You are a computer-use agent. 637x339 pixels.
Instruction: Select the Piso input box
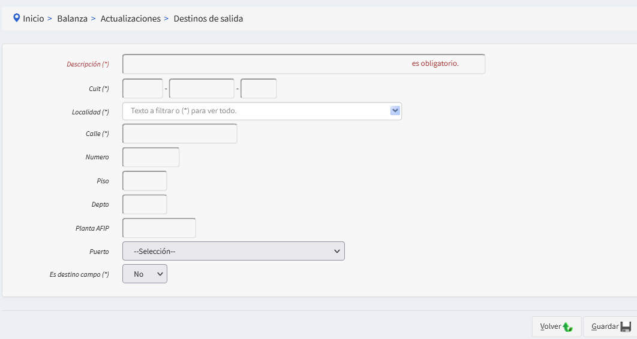(x=145, y=181)
